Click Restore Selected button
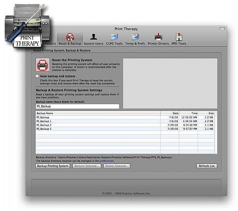 click(x=86, y=166)
